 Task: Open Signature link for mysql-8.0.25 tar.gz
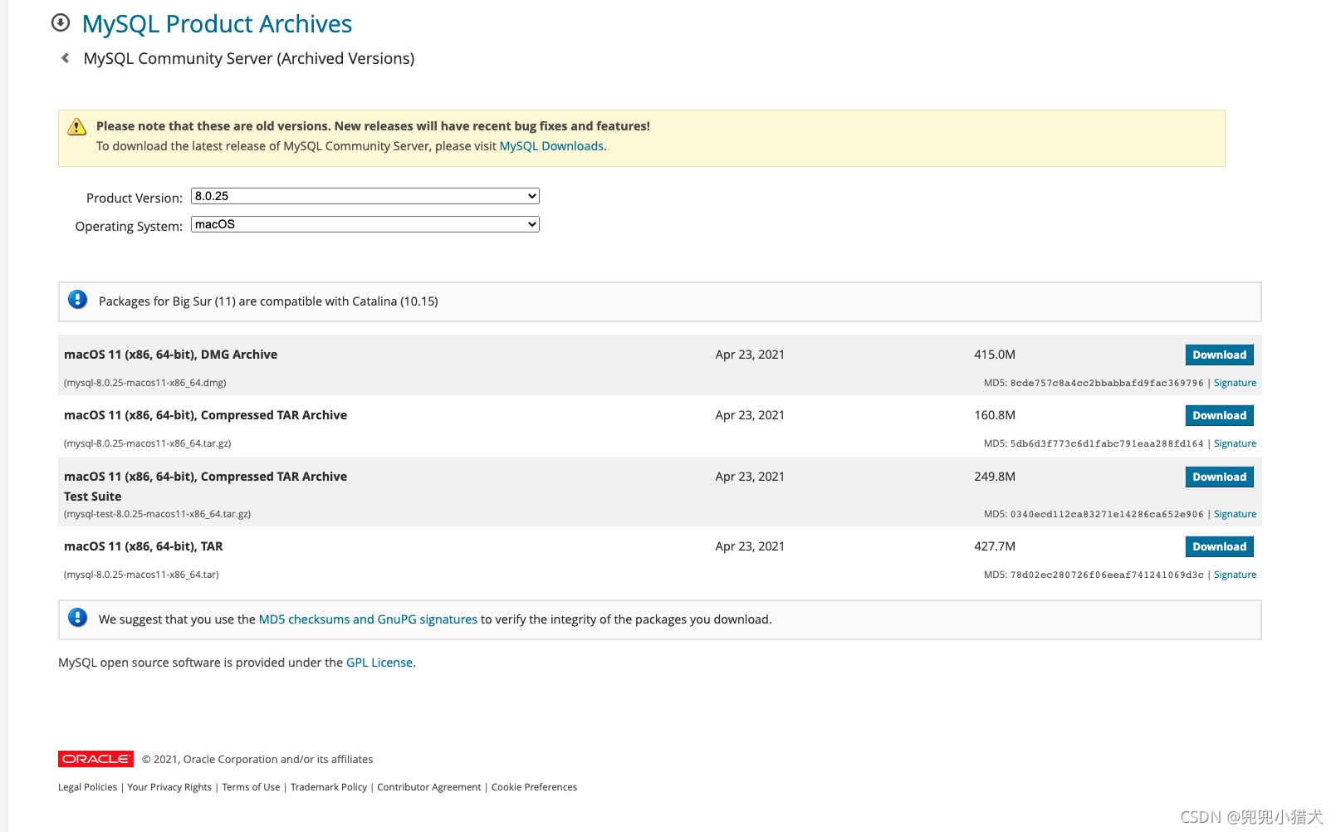point(1235,443)
